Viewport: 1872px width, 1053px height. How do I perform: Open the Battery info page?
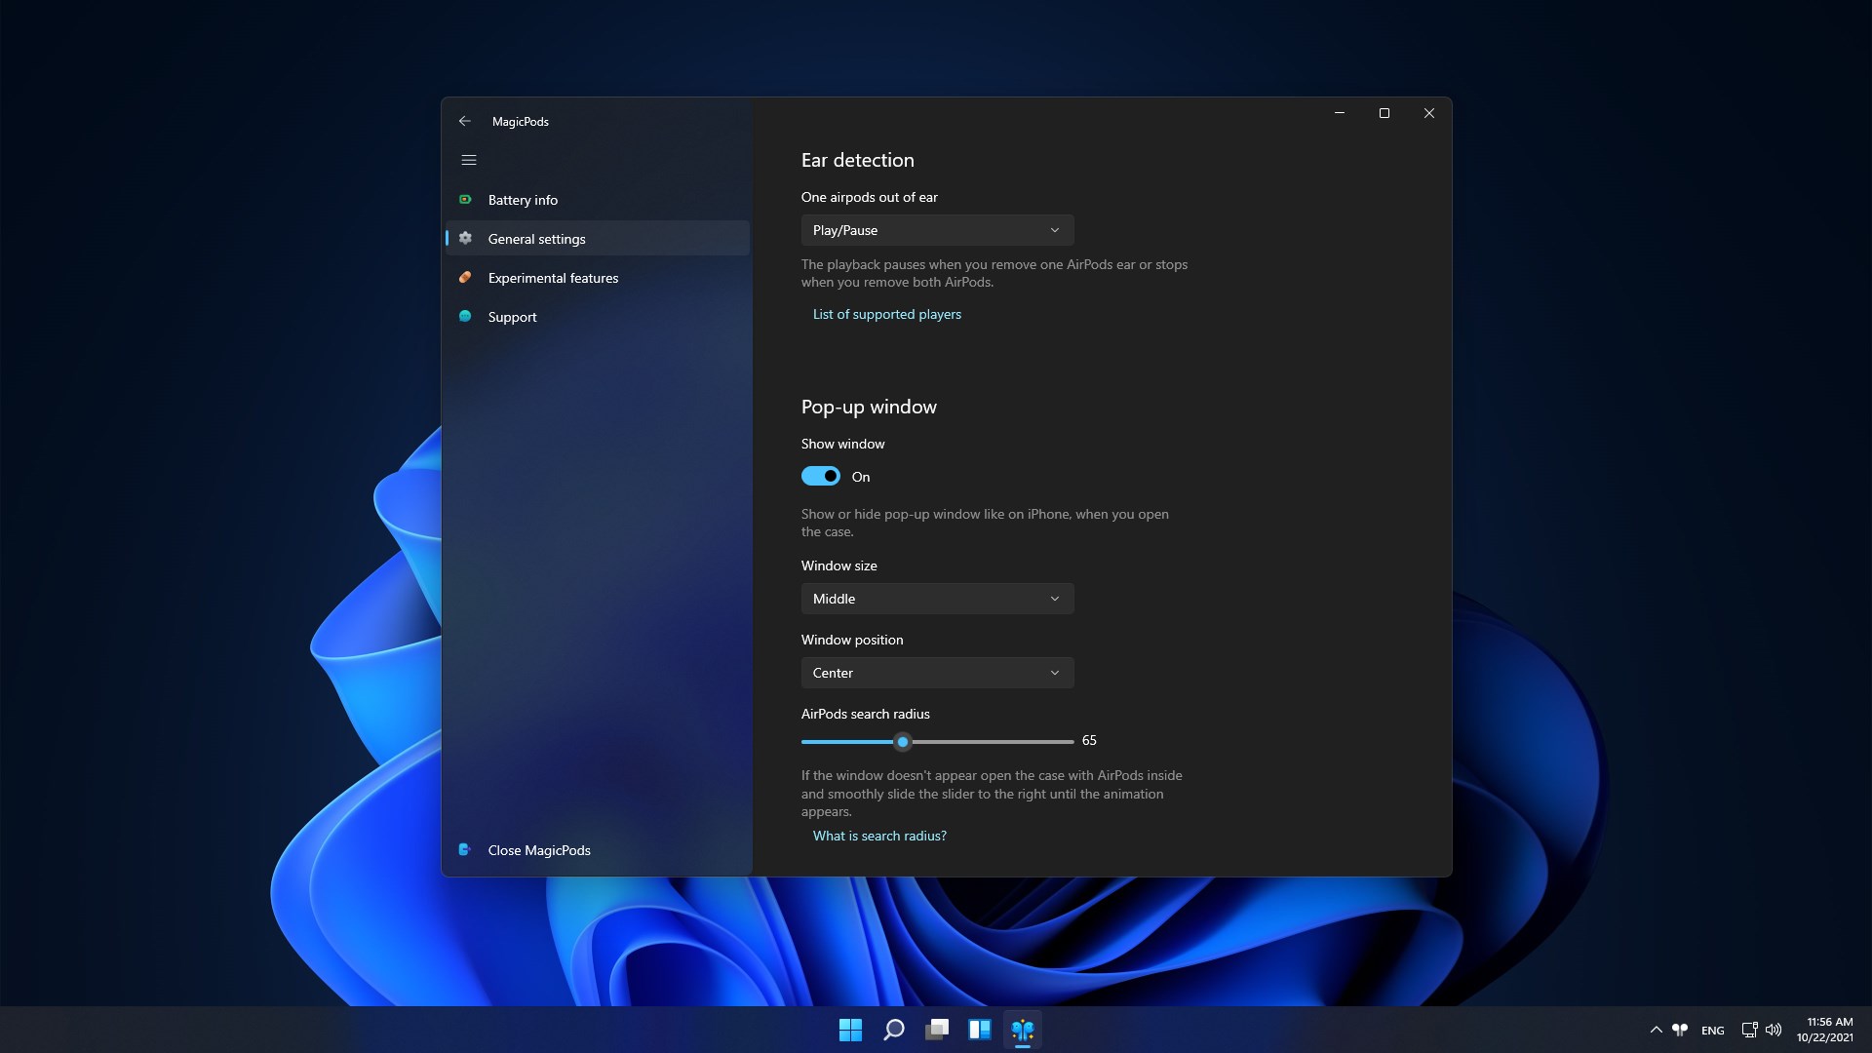[x=524, y=200]
